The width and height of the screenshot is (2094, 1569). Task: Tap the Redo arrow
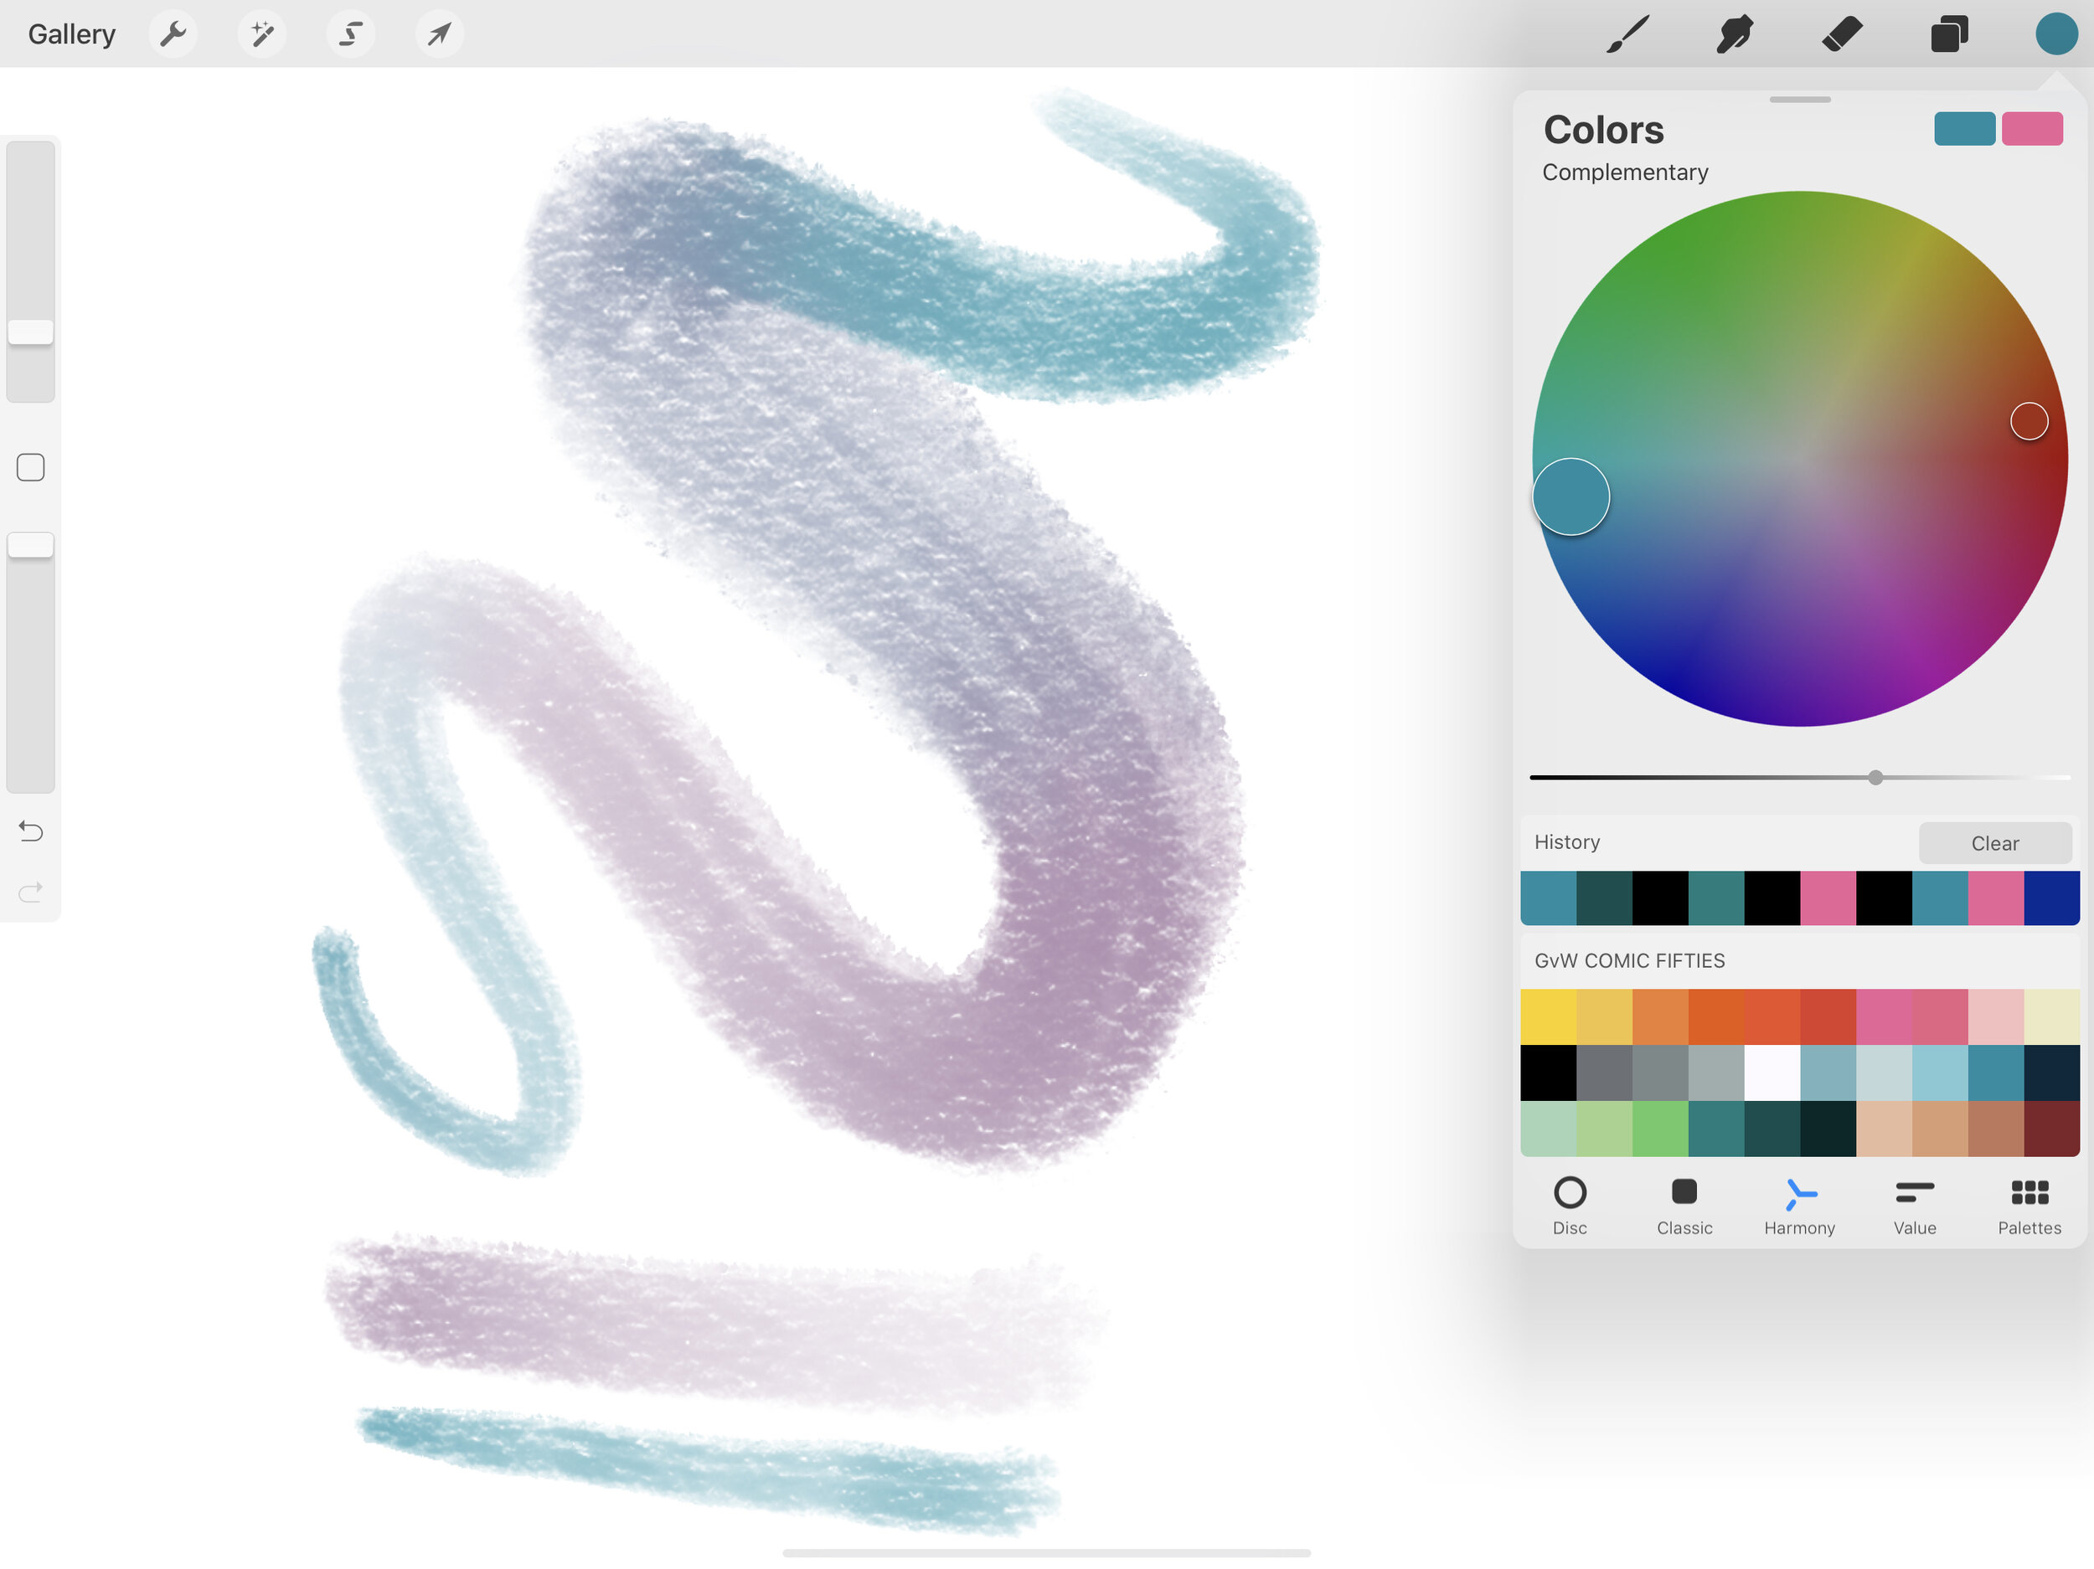(30, 892)
